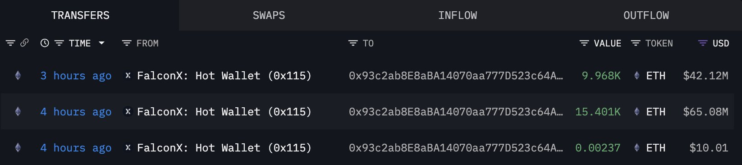742x165 pixels.
Task: Open the FROM column filter icon
Action: 127,43
